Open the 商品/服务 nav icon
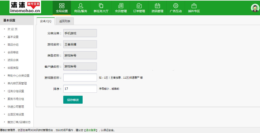 [81, 6]
